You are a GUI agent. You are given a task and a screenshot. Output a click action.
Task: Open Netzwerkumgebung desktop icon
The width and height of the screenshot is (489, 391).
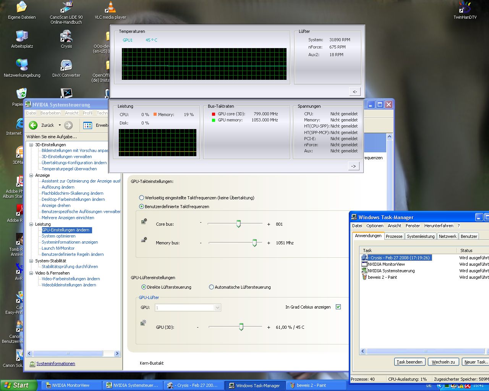[x=22, y=68]
